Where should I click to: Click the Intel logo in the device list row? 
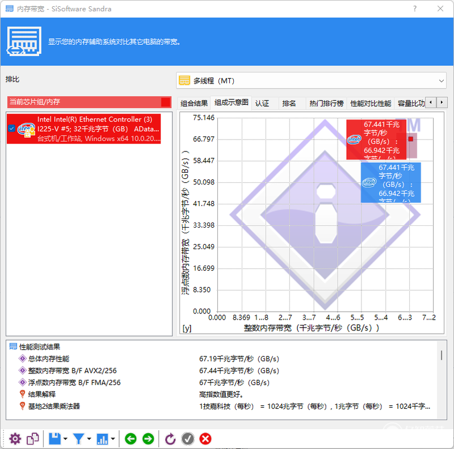coord(26,129)
